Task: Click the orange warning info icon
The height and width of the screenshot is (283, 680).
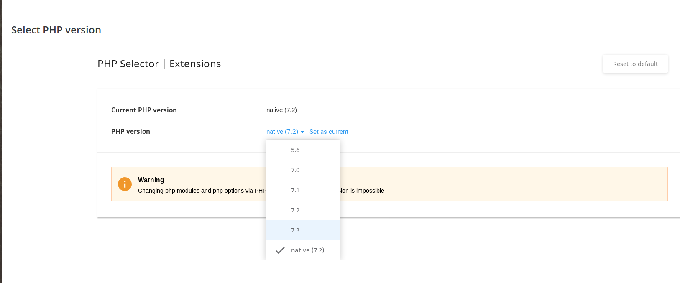Action: pyautogui.click(x=125, y=184)
